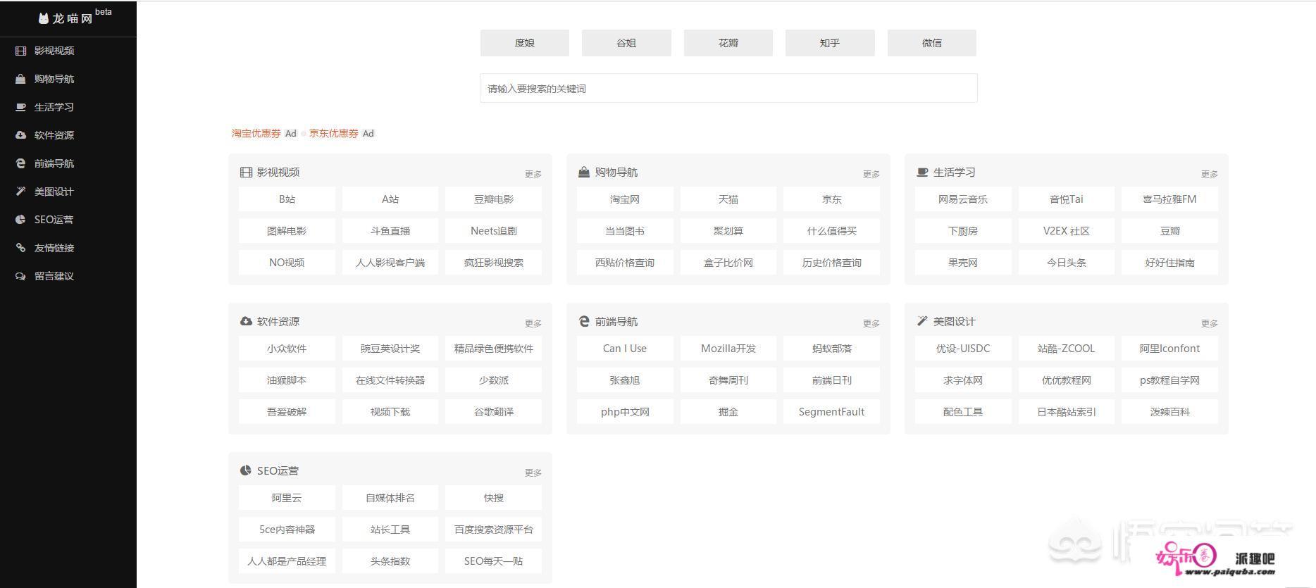Image resolution: width=1316 pixels, height=588 pixels.
Task: Expand 更多 in the SEO运营 card
Action: tap(533, 473)
